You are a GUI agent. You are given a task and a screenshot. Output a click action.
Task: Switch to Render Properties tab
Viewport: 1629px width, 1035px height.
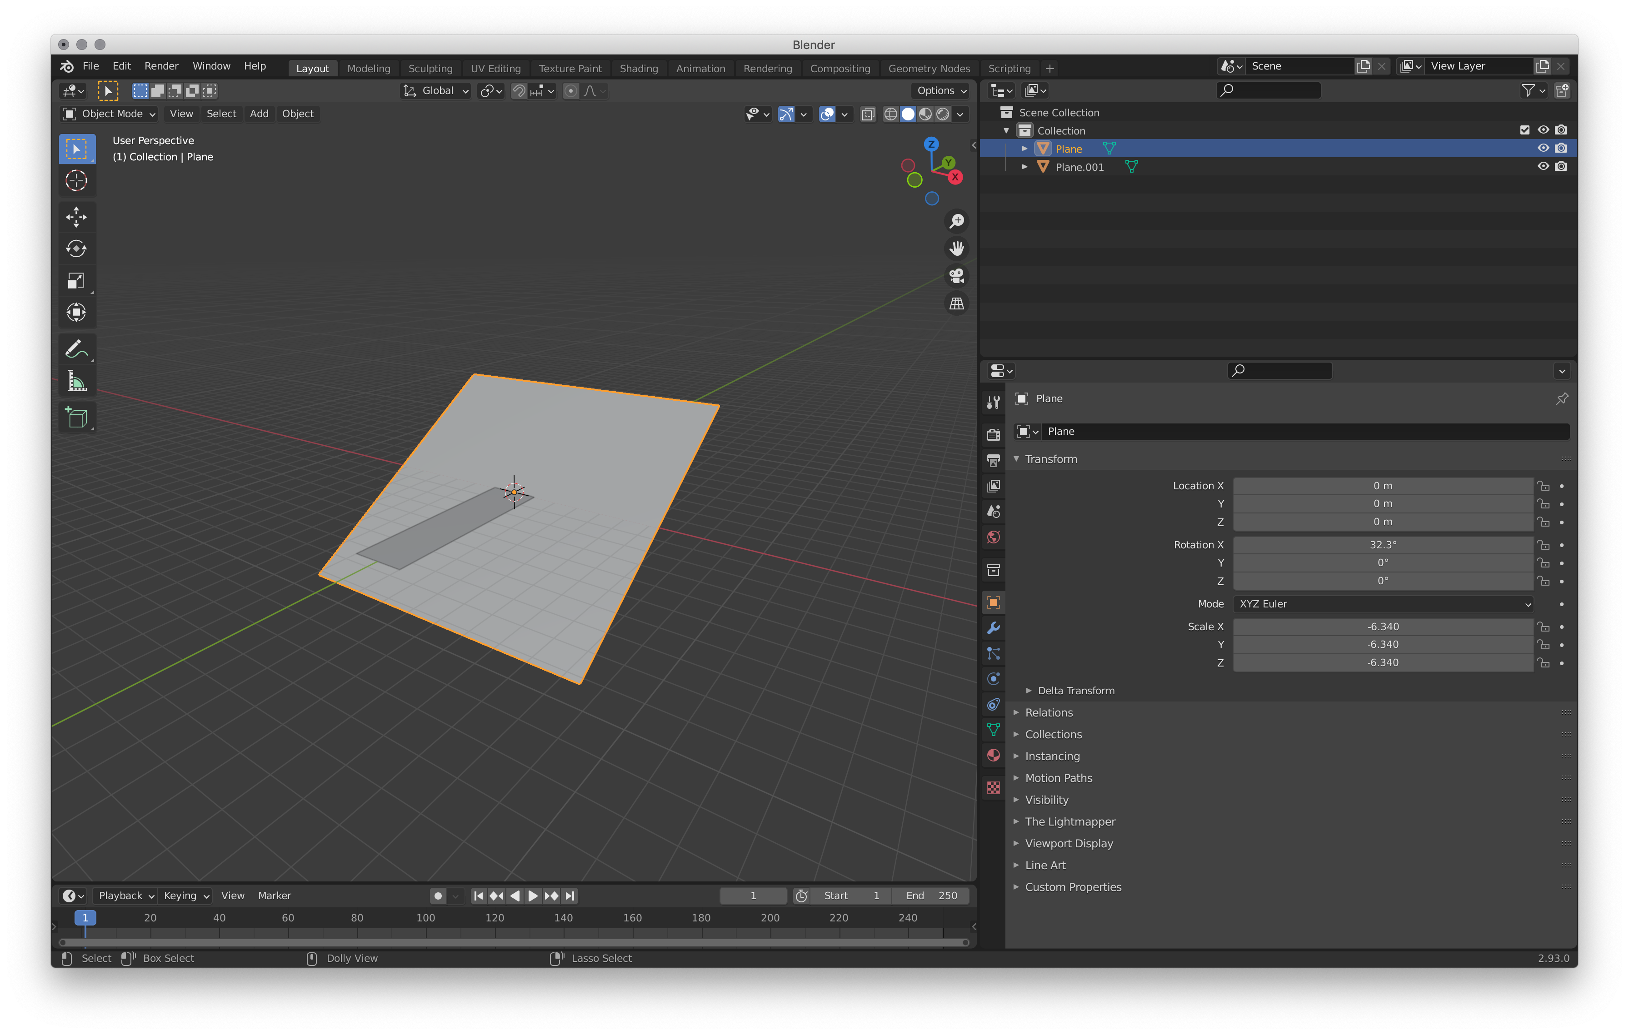[x=993, y=433]
